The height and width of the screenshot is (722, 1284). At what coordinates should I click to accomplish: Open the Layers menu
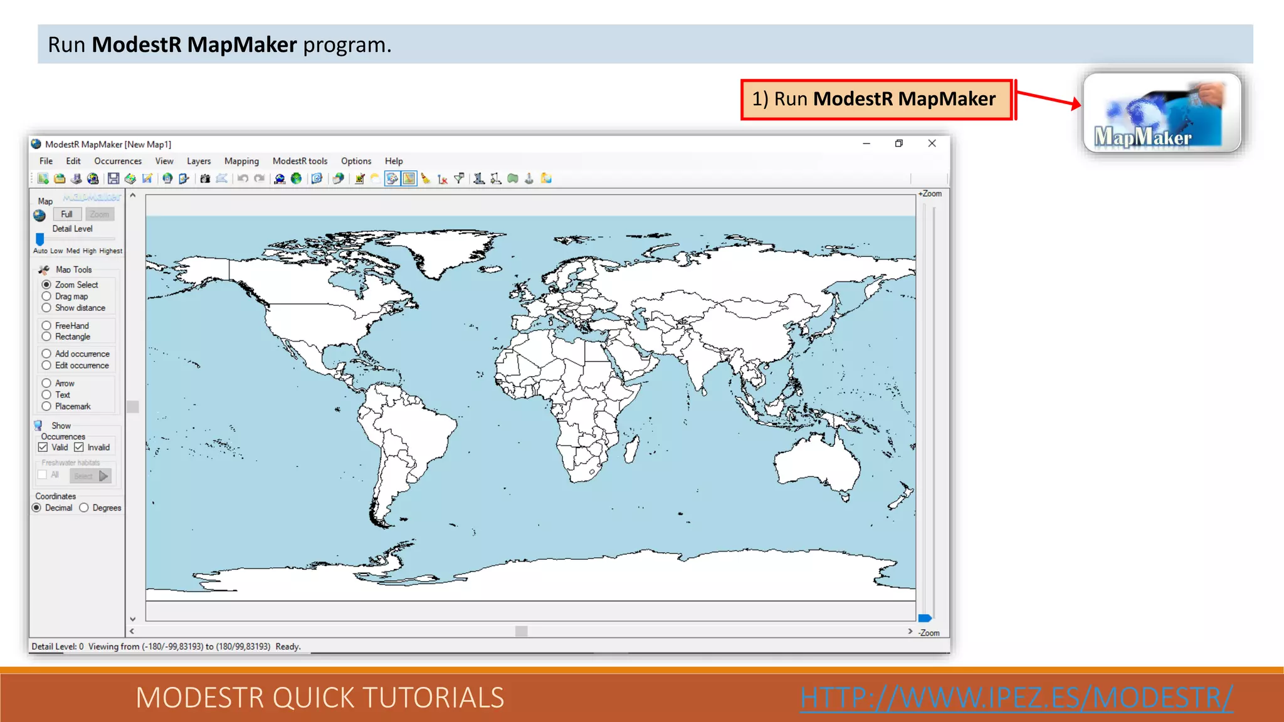tap(199, 161)
